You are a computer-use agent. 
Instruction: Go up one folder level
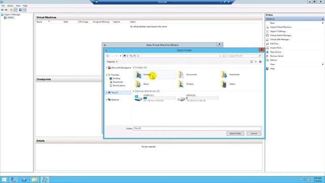[120, 56]
